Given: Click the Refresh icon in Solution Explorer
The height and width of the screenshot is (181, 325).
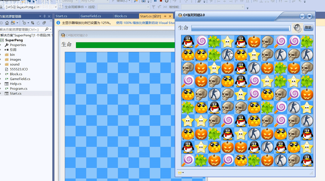Looking at the screenshot, I should point(38,23).
